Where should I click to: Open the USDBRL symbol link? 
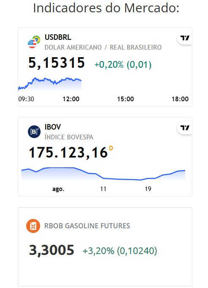(58, 37)
